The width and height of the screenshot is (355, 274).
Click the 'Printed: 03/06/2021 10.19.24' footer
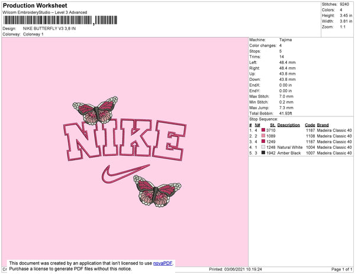tap(235, 269)
